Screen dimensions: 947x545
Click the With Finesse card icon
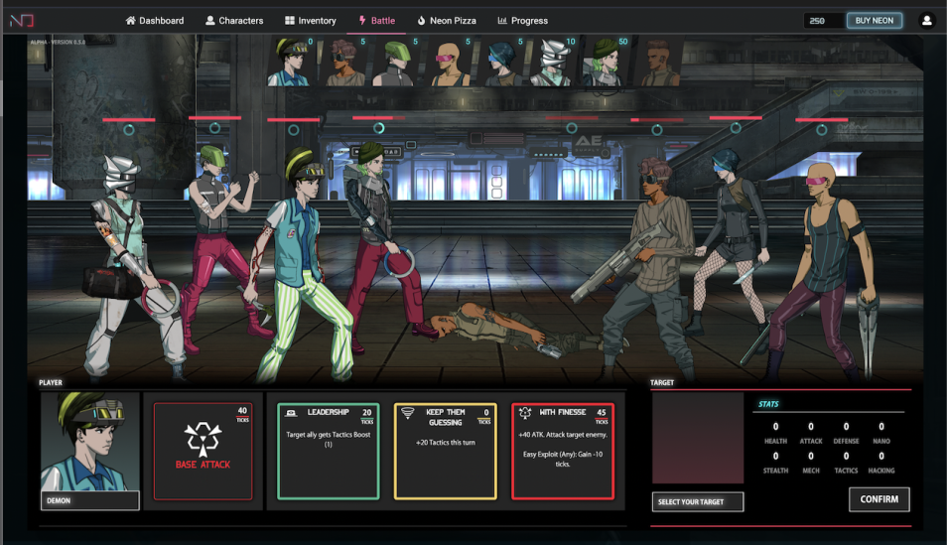pyautogui.click(x=525, y=413)
